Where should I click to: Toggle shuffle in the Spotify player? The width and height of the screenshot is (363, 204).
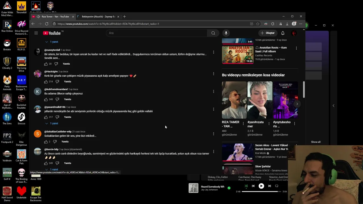tap(246, 186)
